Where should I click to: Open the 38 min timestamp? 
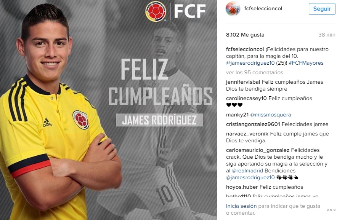click(x=327, y=35)
